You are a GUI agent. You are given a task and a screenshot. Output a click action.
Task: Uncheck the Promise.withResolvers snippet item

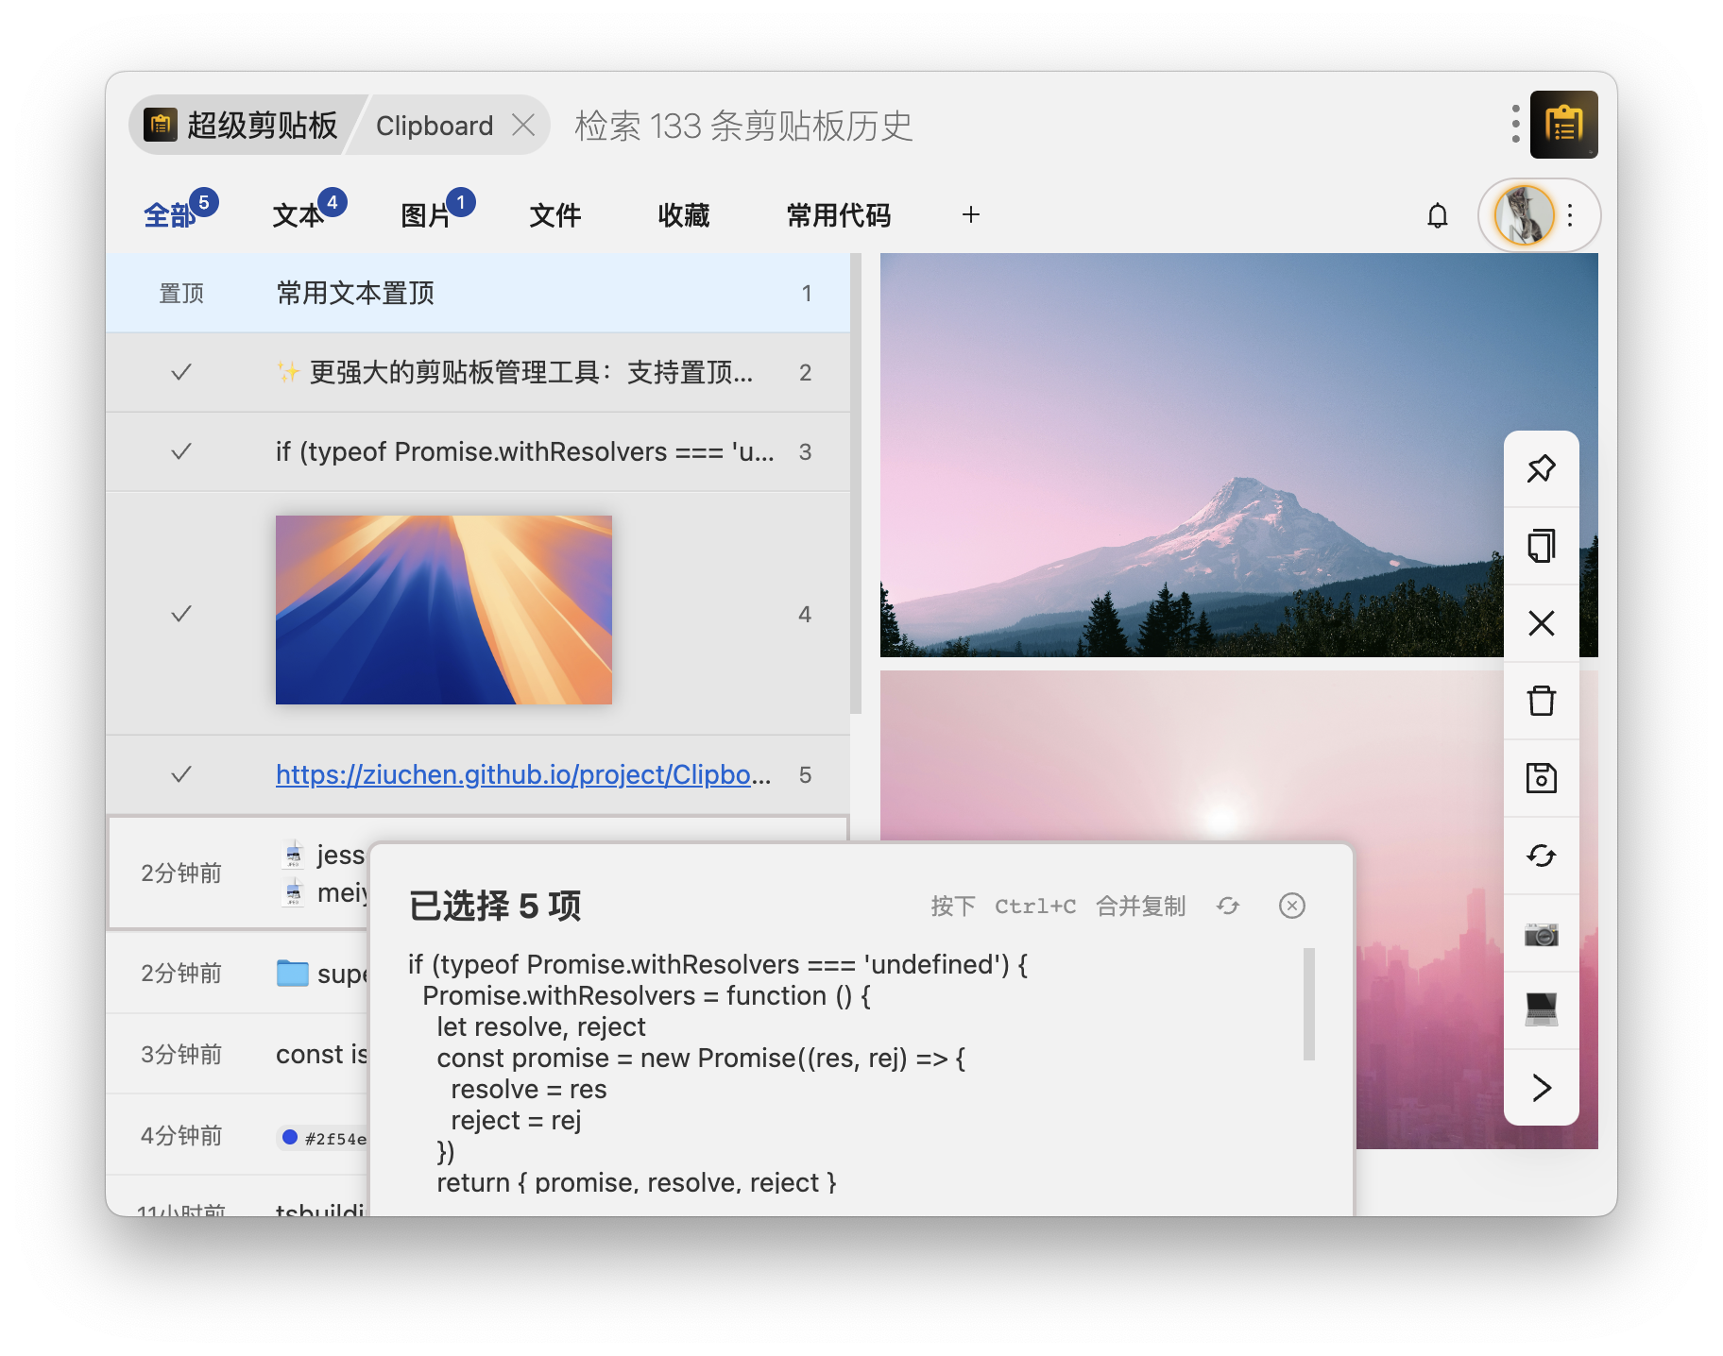pyautogui.click(x=181, y=451)
